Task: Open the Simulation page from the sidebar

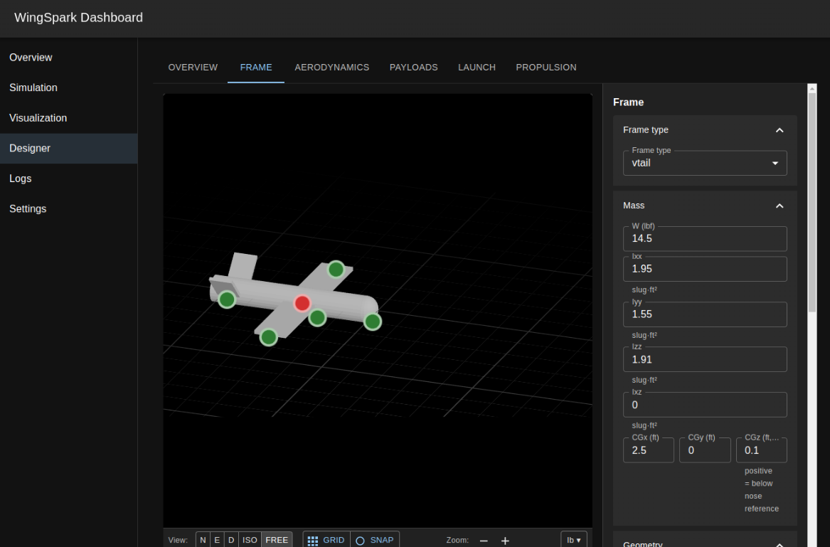Action: coord(33,87)
